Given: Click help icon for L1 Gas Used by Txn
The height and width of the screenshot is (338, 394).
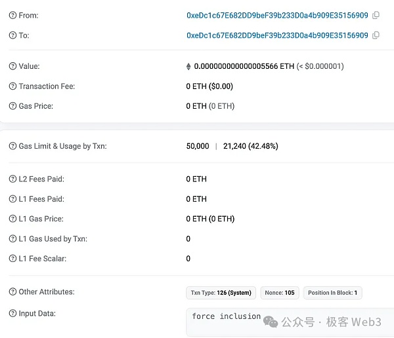Looking at the screenshot, I should pos(12,239).
